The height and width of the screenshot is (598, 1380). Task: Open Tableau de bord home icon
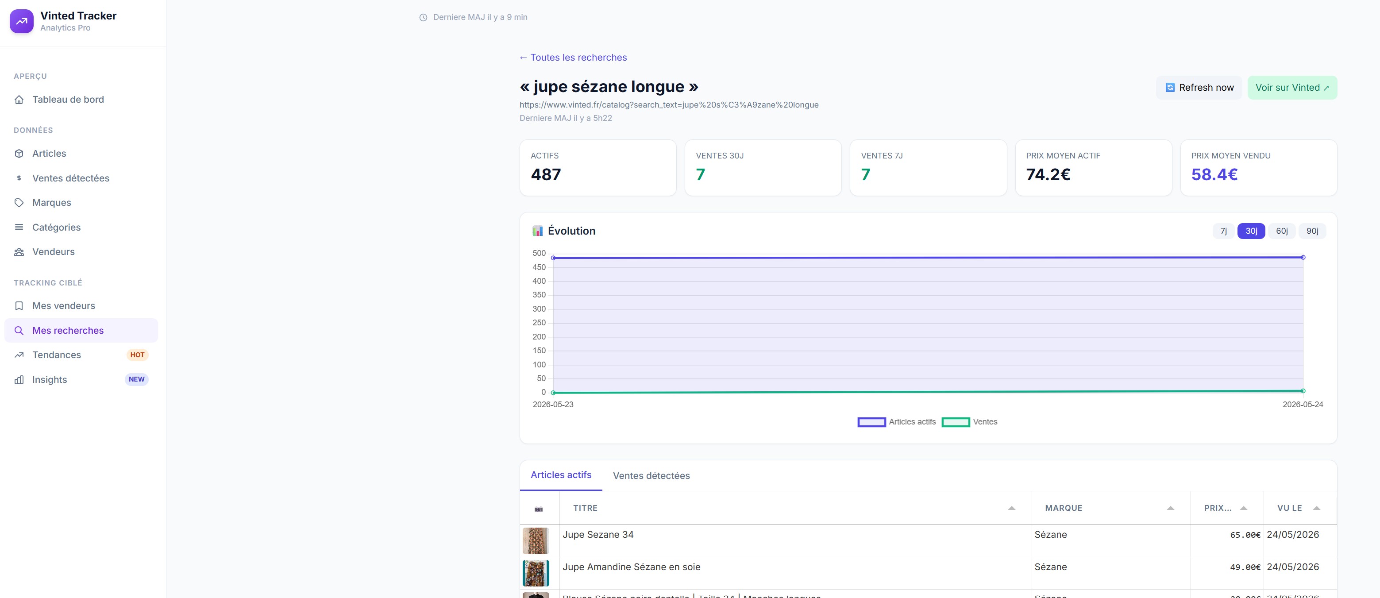19,100
